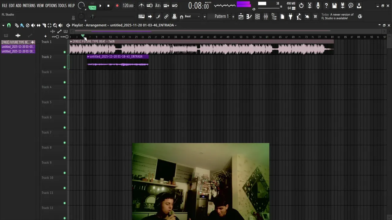Toggle the recording countdown button
Viewport: 392px width, 220px height.
pyautogui.click(x=158, y=5)
